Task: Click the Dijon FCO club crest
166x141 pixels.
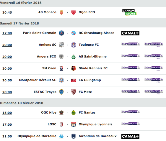Action: (74, 12)
